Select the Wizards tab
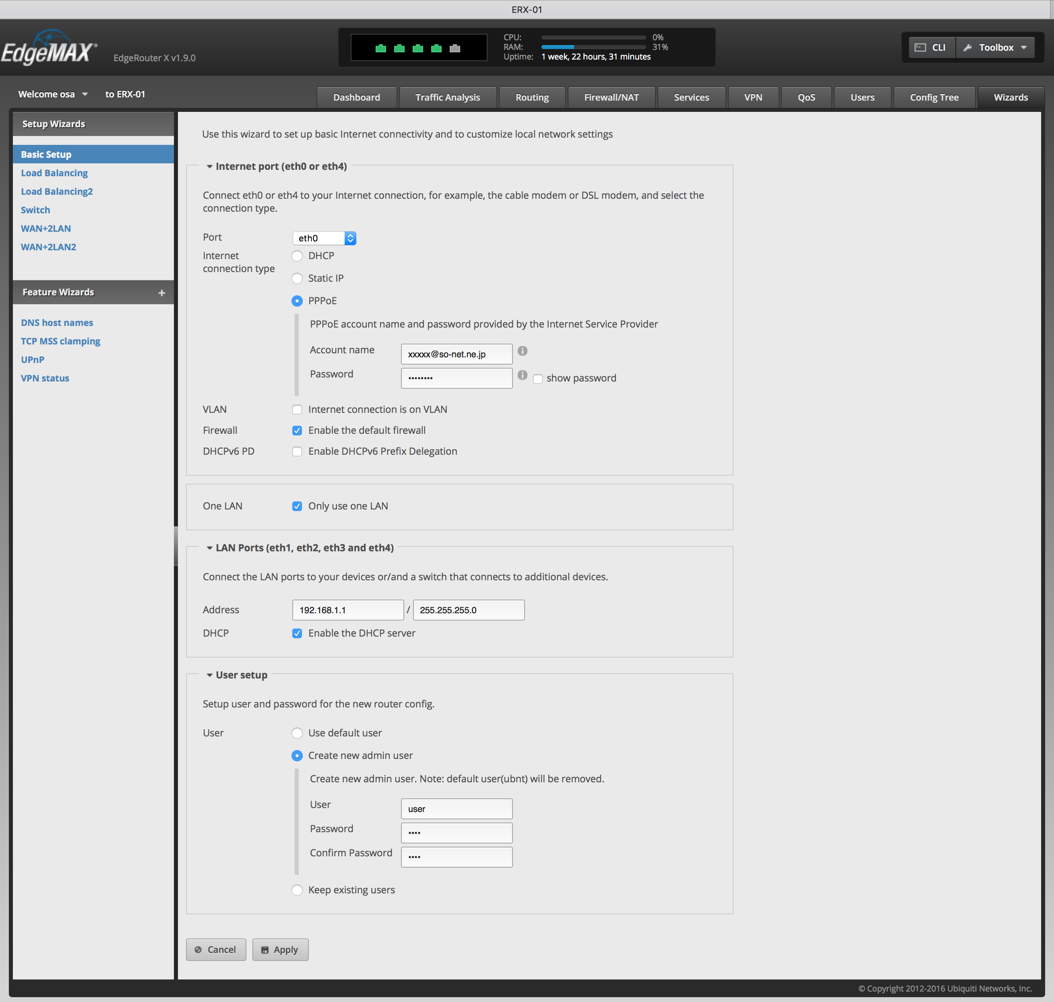Screen dimensions: 1054x1002 1011,97
